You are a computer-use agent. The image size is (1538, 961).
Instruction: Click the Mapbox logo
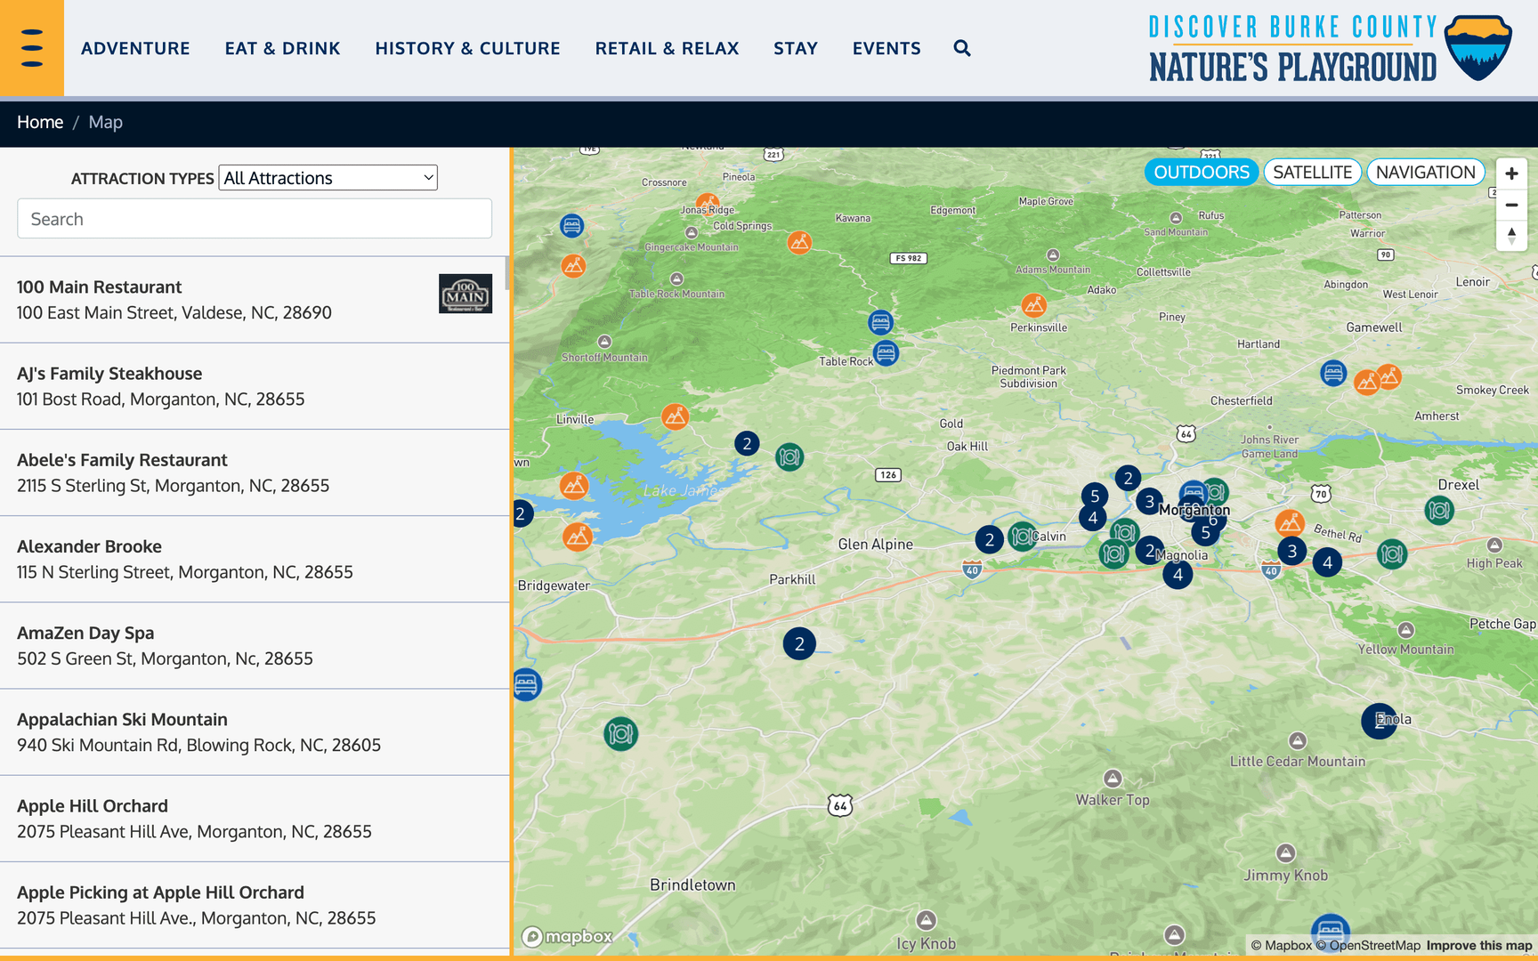(567, 936)
